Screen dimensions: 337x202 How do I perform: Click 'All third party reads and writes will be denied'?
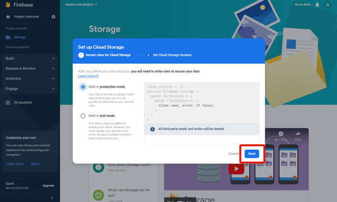[x=191, y=129]
